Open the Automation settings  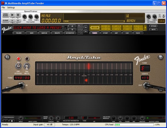pyautogui.click(x=70, y=33)
